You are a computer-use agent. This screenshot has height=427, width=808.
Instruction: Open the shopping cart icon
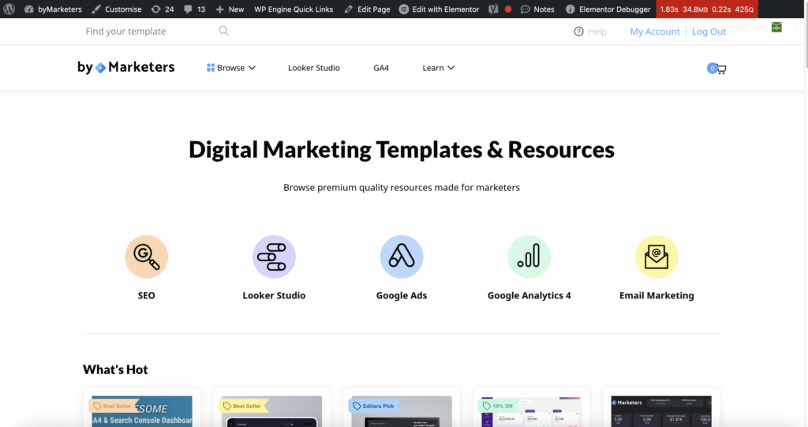(717, 69)
